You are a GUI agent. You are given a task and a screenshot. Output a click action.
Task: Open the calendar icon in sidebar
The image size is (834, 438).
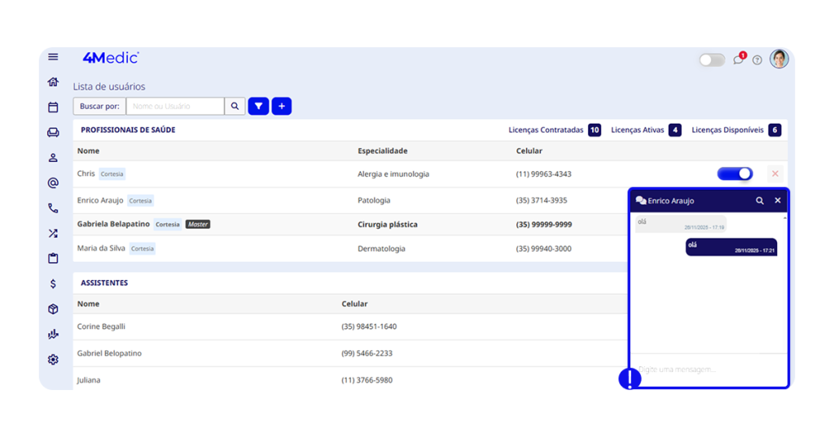[x=53, y=107]
